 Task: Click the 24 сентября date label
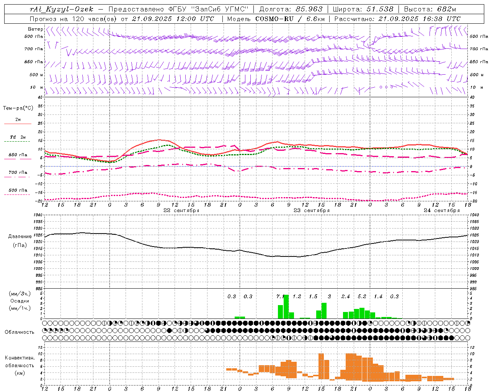[x=442, y=211]
